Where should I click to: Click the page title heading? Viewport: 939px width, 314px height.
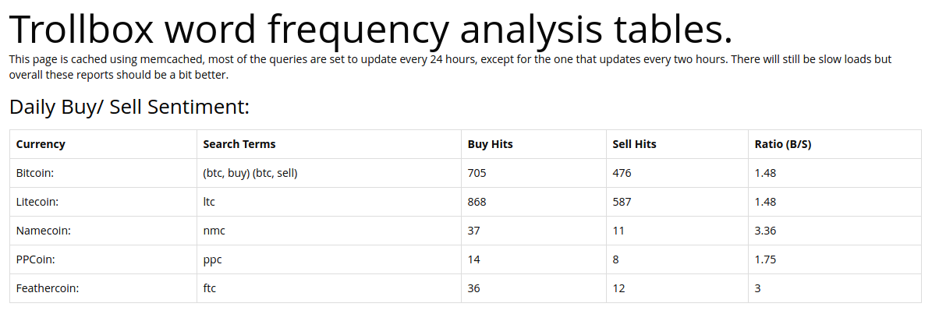(371, 30)
